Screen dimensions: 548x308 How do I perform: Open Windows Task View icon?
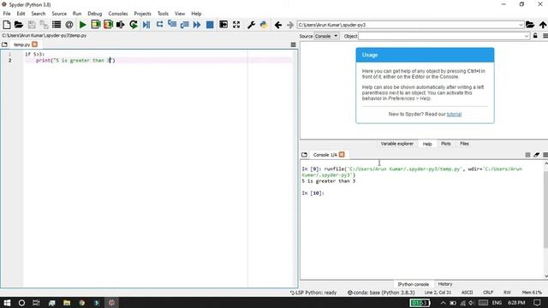[x=36, y=303]
